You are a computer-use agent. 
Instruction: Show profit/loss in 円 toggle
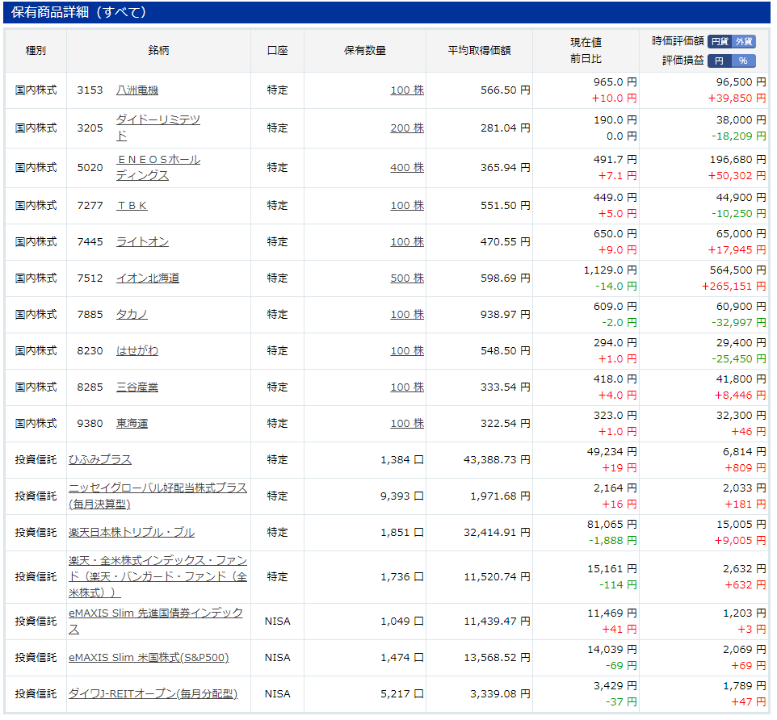tap(720, 61)
